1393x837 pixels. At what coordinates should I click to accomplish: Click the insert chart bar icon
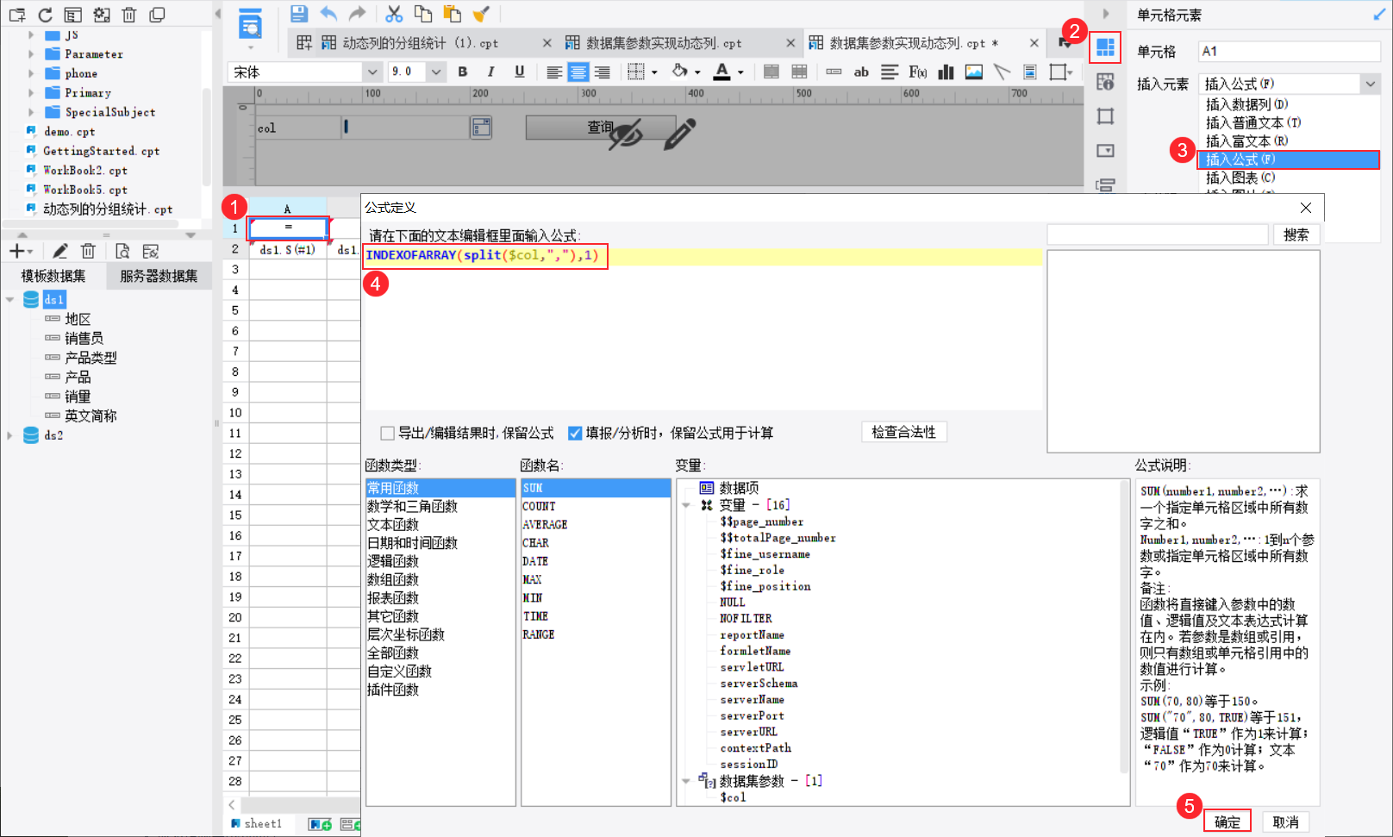946,72
